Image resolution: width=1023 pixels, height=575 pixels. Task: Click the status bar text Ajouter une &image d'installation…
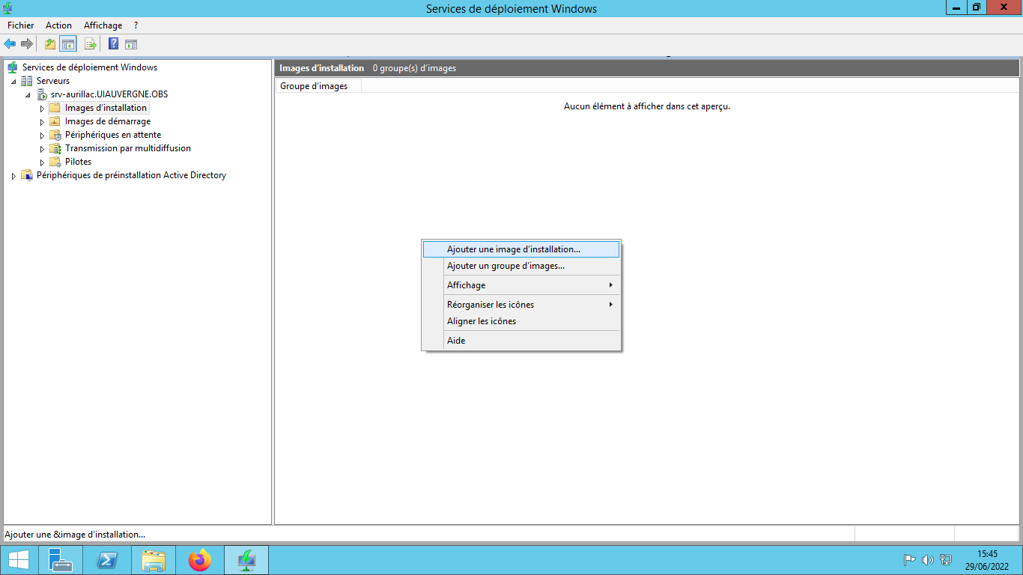[75, 535]
